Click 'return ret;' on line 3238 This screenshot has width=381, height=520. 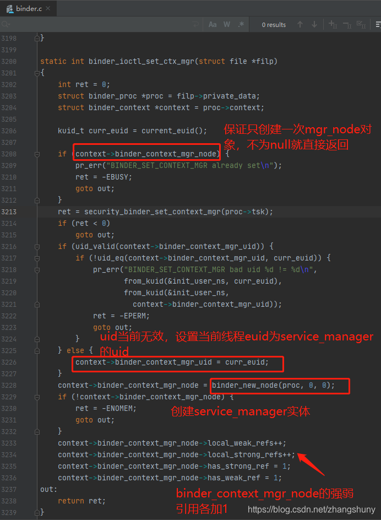(x=82, y=501)
